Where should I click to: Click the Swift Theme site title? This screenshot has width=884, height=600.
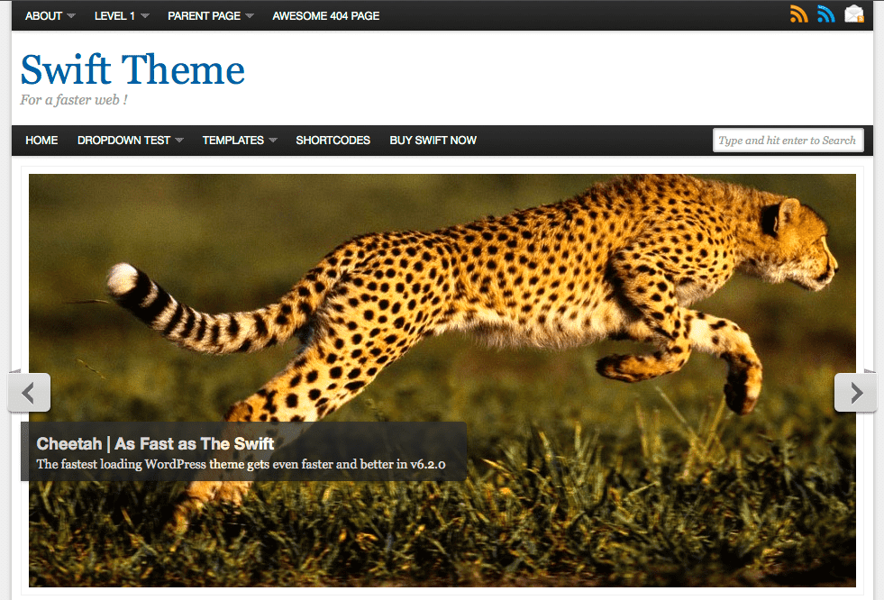[133, 70]
